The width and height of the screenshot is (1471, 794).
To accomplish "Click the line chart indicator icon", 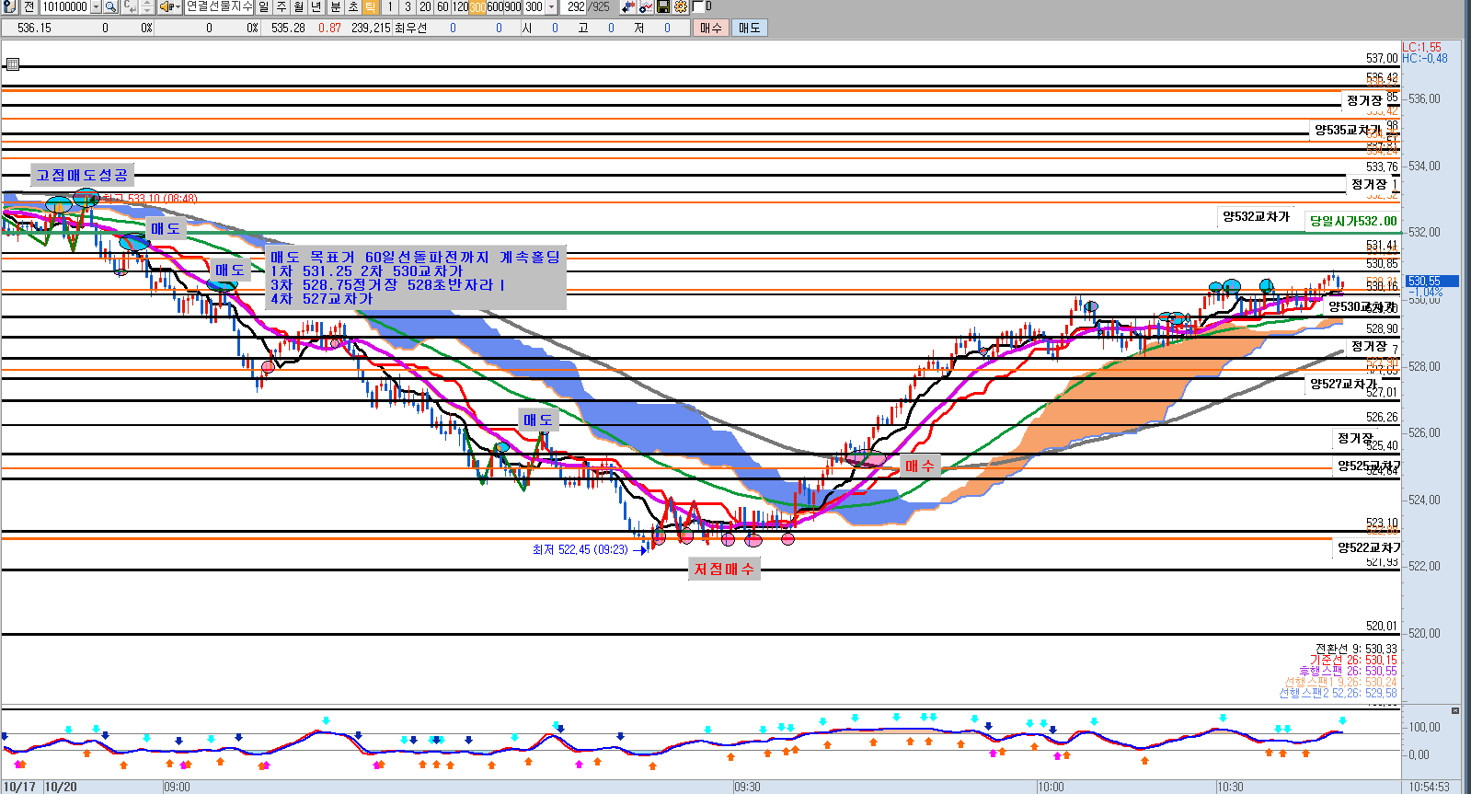I will (645, 6).
